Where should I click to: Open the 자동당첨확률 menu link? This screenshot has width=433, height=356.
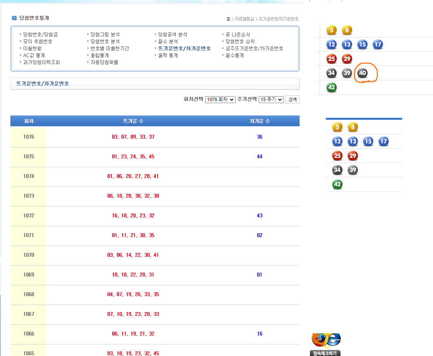click(x=104, y=62)
